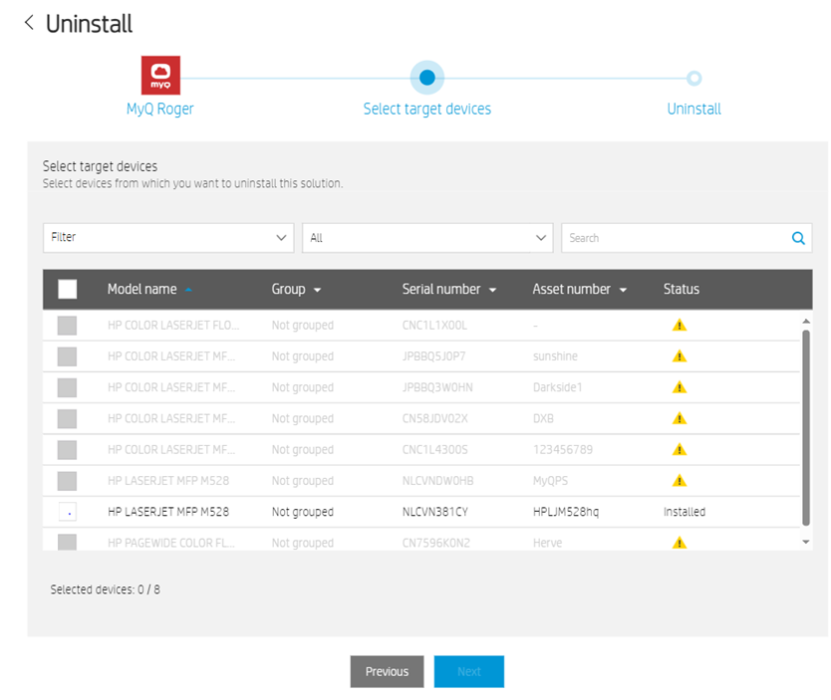Open the Filter dropdown
The width and height of the screenshot is (831, 700).
click(x=167, y=237)
